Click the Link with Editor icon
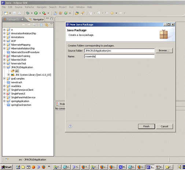Viewport: 185px width, 170px height. (47, 25)
